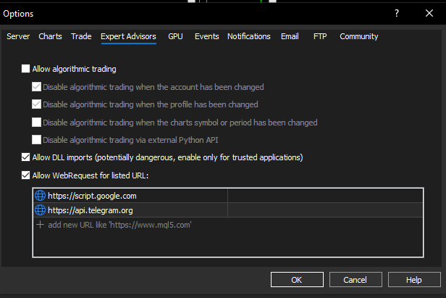Click the globe icon beside script.google.com
Screen dimensions: 446x298
pos(40,196)
